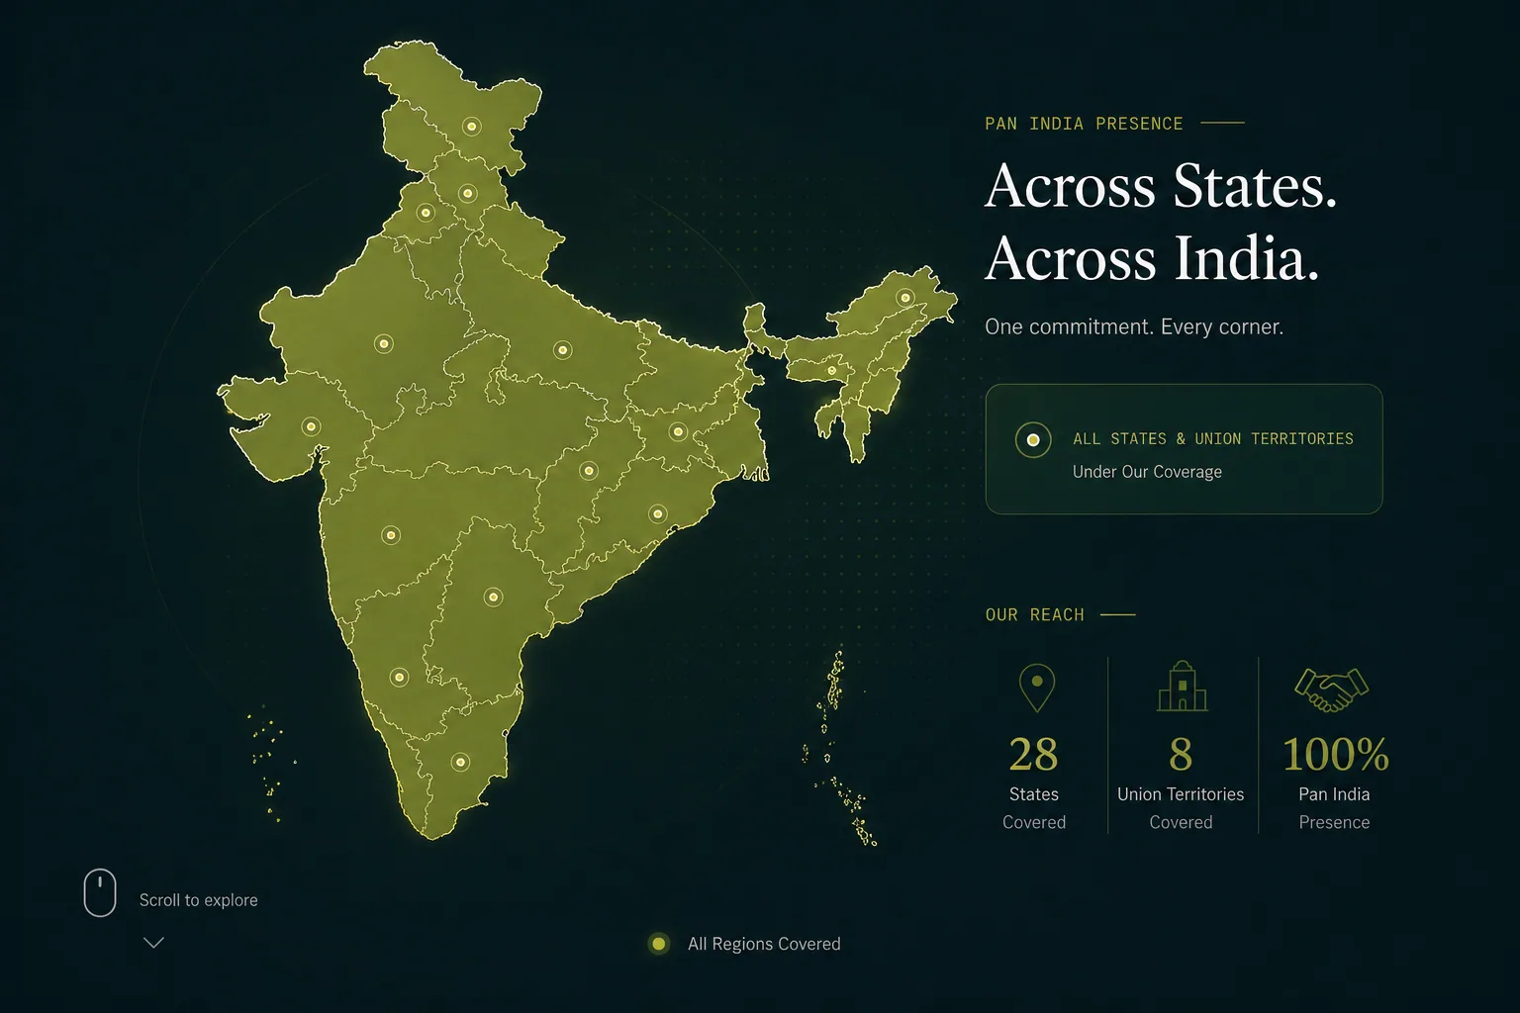Click the building icon above Union Territories
This screenshot has height=1013, width=1520.
click(x=1183, y=686)
